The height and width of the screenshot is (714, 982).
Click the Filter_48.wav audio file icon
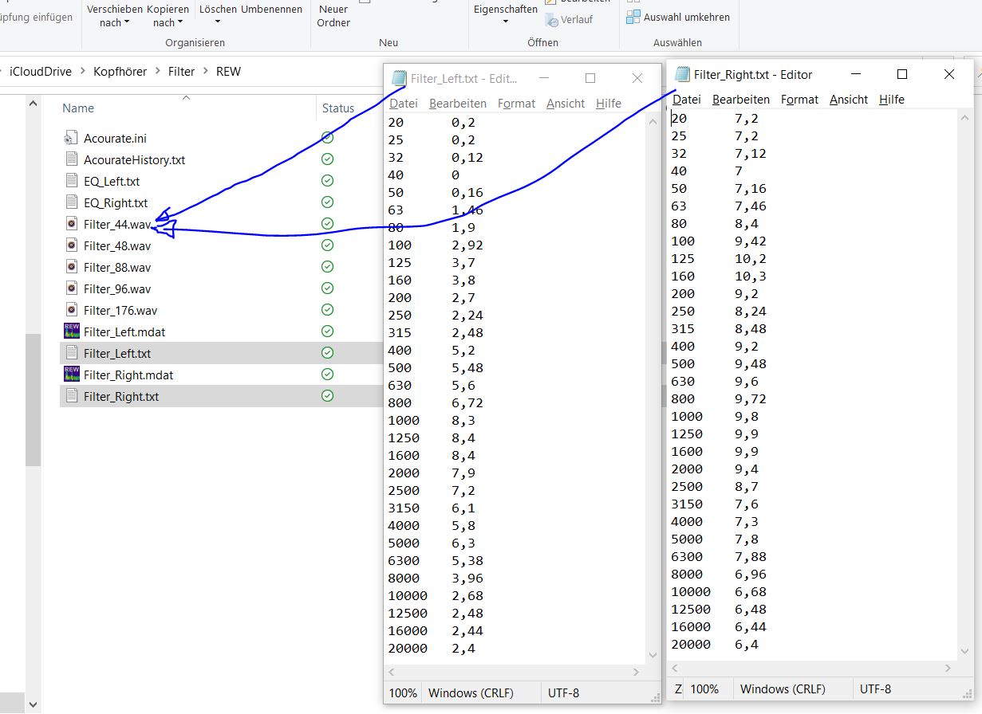pos(71,245)
